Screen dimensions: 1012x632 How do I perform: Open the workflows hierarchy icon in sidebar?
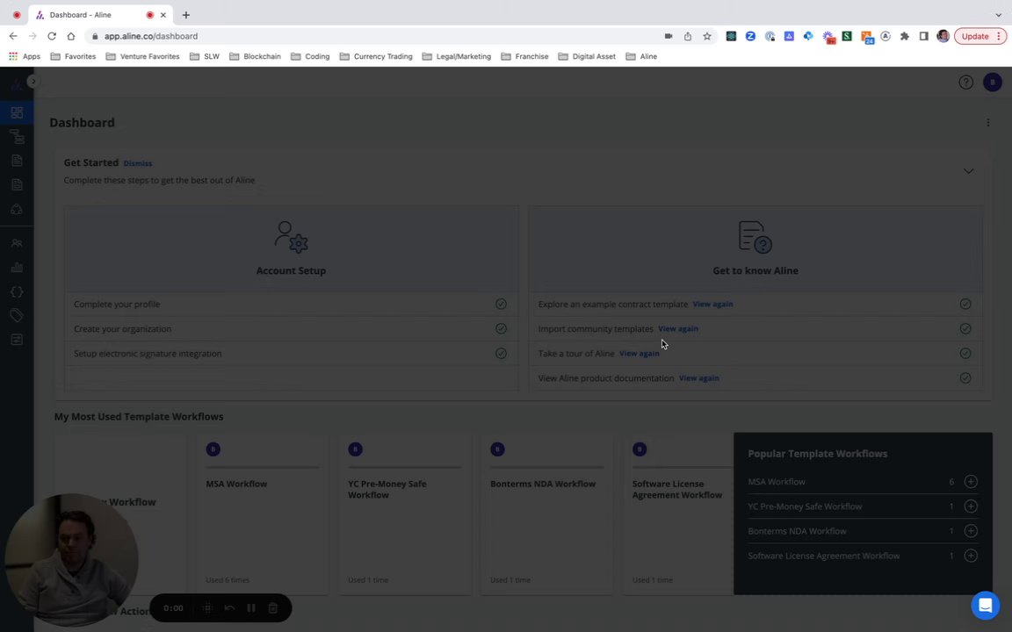pos(17,136)
